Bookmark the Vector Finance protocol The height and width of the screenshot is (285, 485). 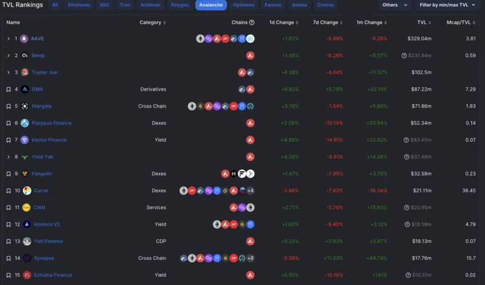click(9, 140)
